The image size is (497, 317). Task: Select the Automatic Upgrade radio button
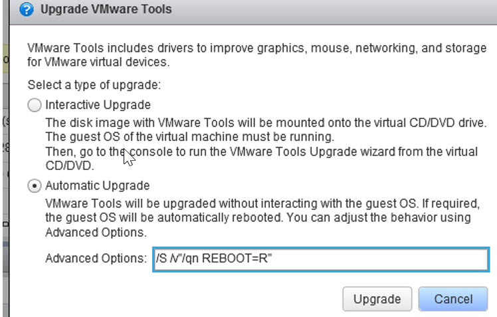pyautogui.click(x=34, y=185)
